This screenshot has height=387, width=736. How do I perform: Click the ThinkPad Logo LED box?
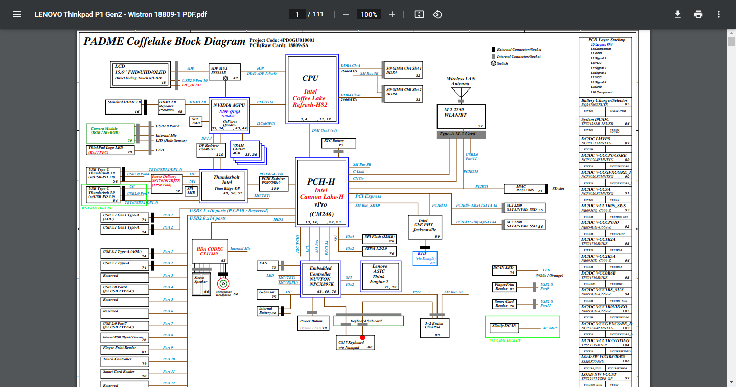[110, 150]
